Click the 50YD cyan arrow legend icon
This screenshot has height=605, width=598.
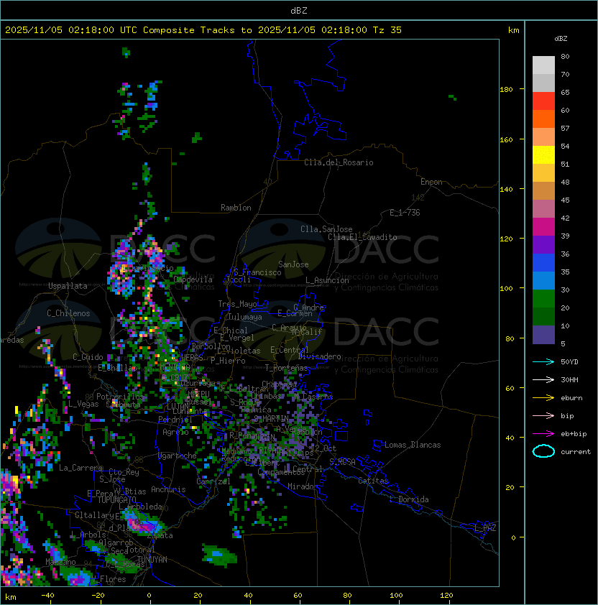click(x=543, y=361)
